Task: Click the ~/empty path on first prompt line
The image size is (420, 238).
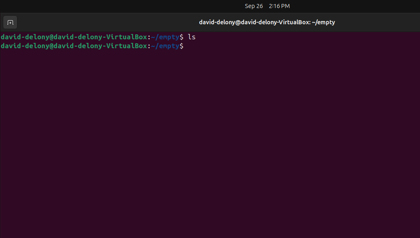Action: pyautogui.click(x=165, y=37)
